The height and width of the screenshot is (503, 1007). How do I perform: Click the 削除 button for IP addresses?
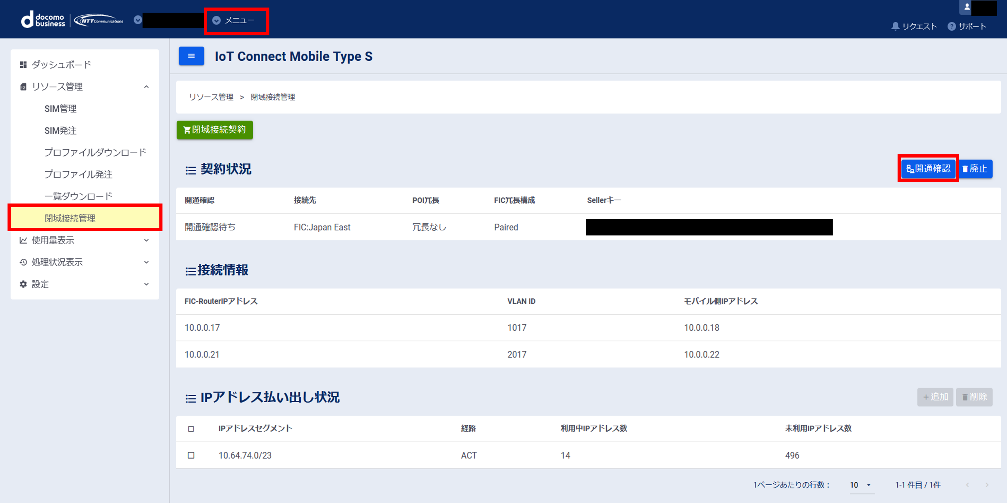click(x=974, y=397)
